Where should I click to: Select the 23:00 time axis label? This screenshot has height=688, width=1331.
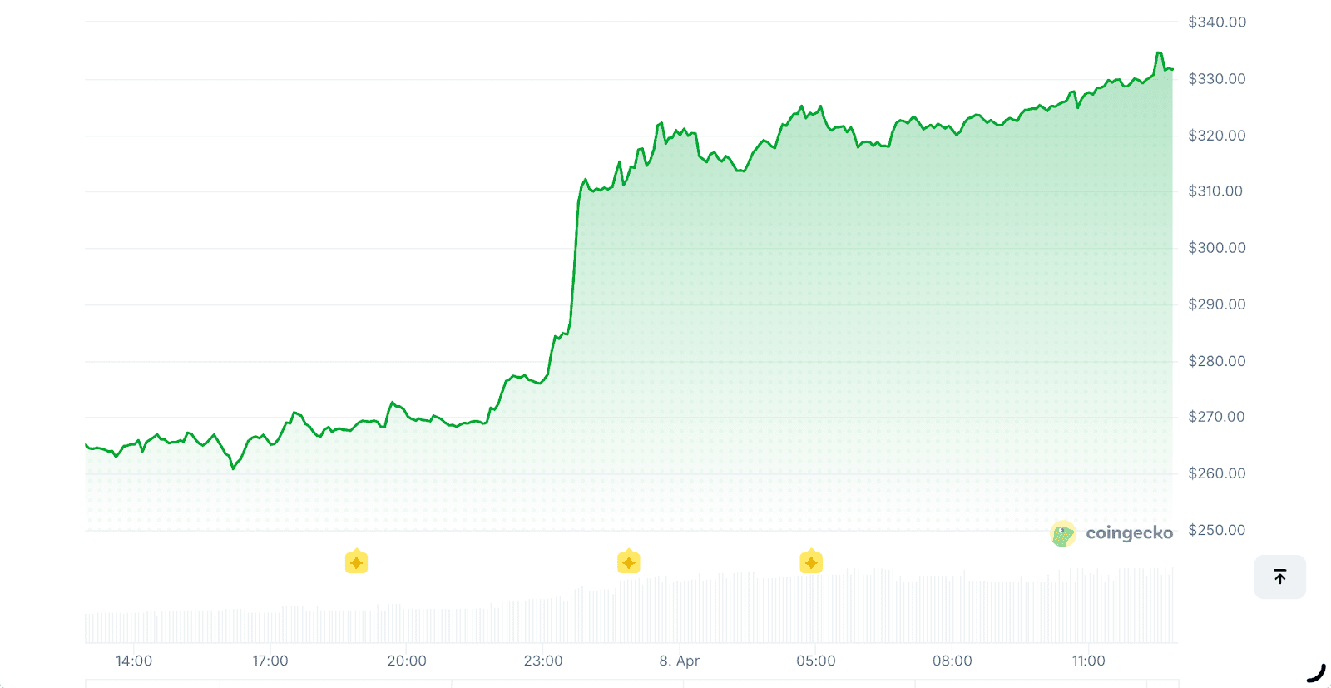pyautogui.click(x=543, y=661)
